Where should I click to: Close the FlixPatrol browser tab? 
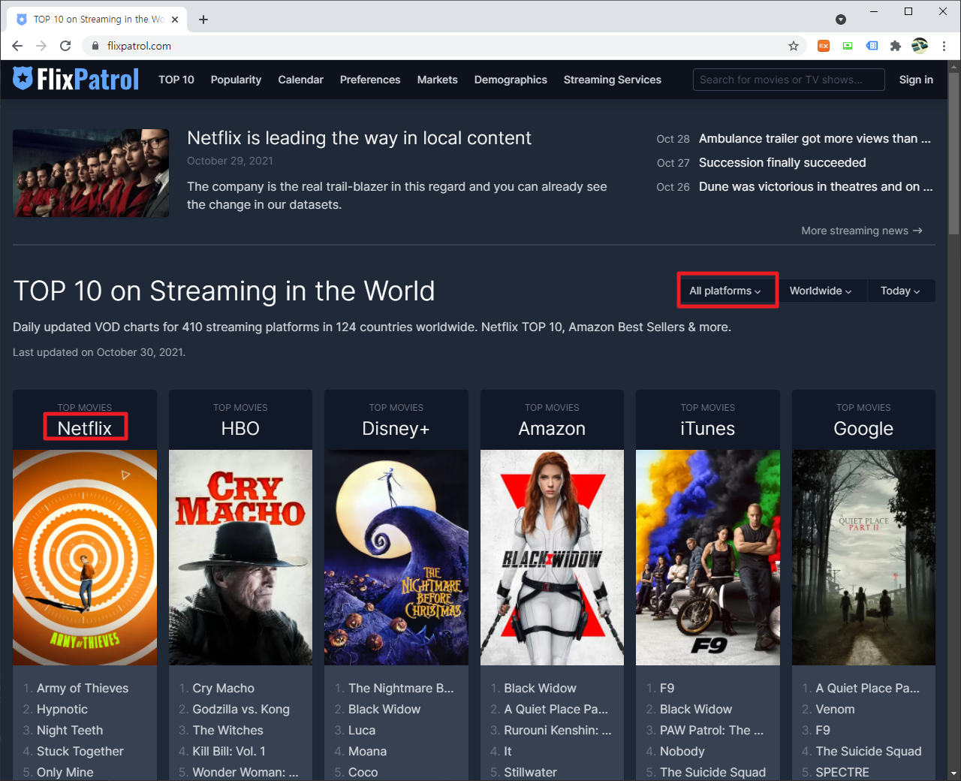175,20
